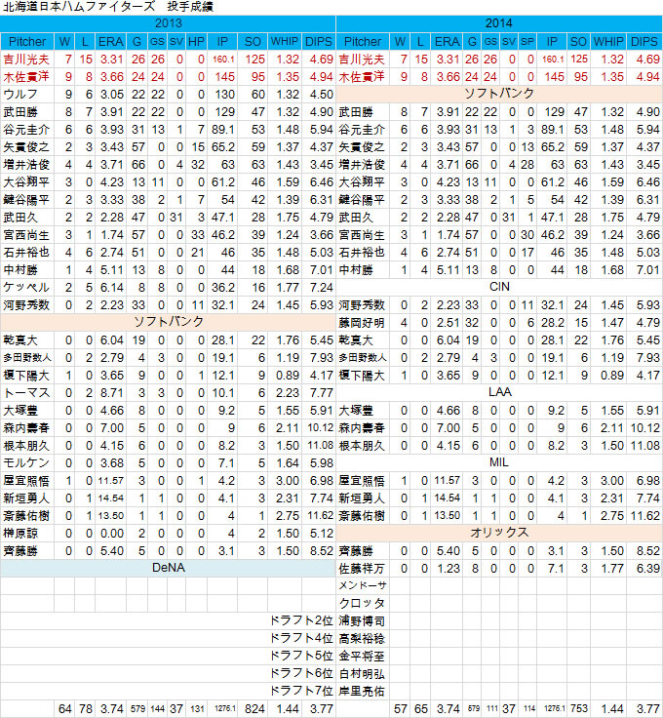This screenshot has height=718, width=663.
Task: Click the 2014 ソフトバンク destination row
Action: point(499,94)
